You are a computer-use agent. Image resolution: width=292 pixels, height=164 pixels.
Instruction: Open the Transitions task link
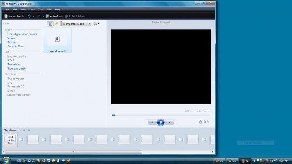[14, 65]
